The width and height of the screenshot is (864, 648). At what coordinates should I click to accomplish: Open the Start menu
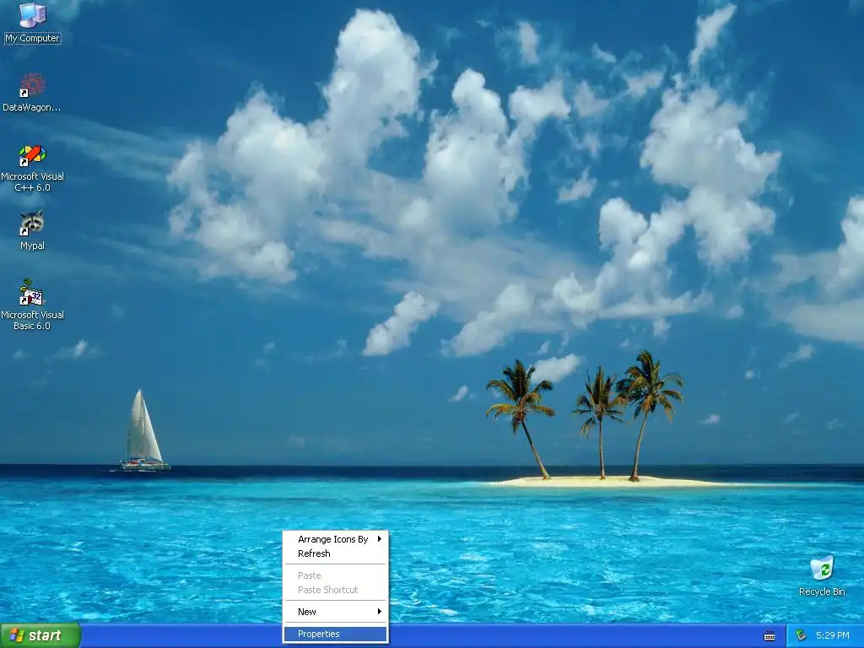[40, 635]
